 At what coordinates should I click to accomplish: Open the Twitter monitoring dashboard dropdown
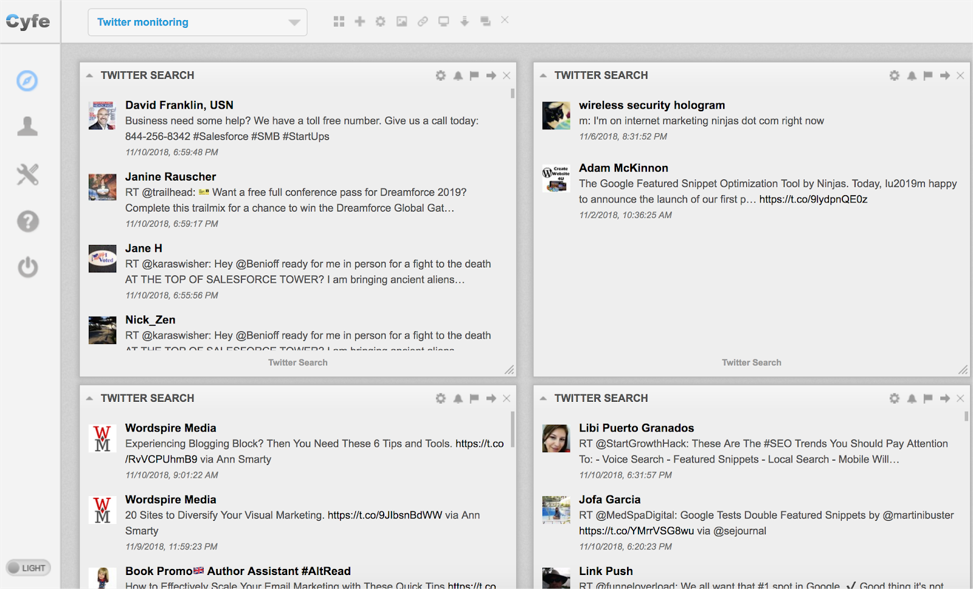pos(198,22)
